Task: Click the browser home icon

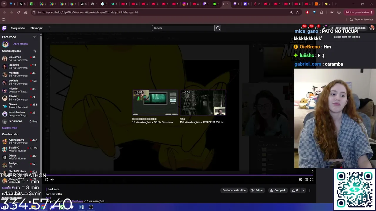Action: click(x=26, y=12)
